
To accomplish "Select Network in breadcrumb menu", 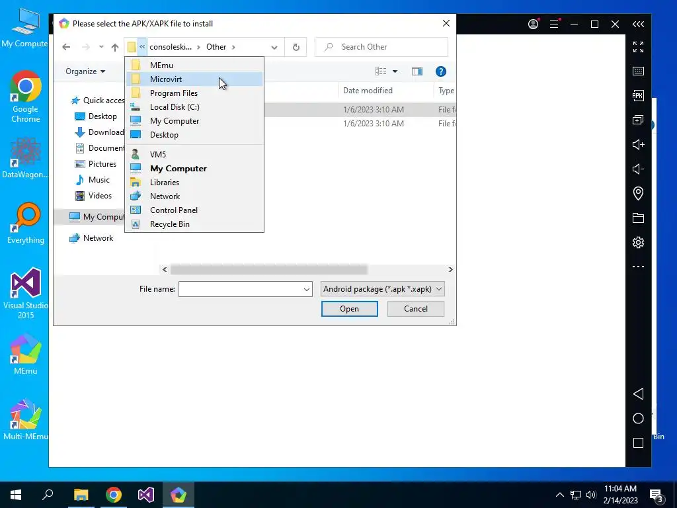I will click(194, 196).
